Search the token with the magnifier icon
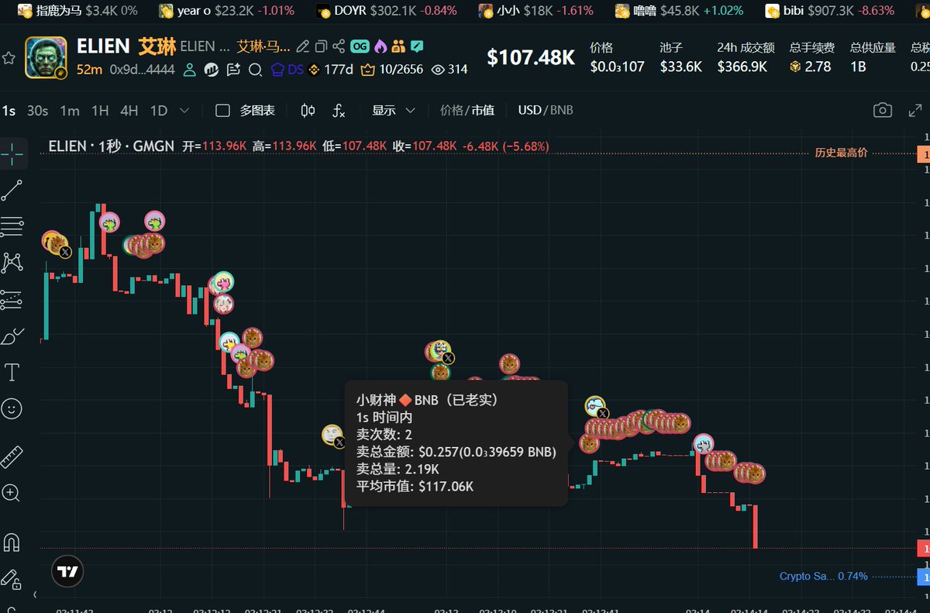The image size is (930, 613). [x=255, y=70]
